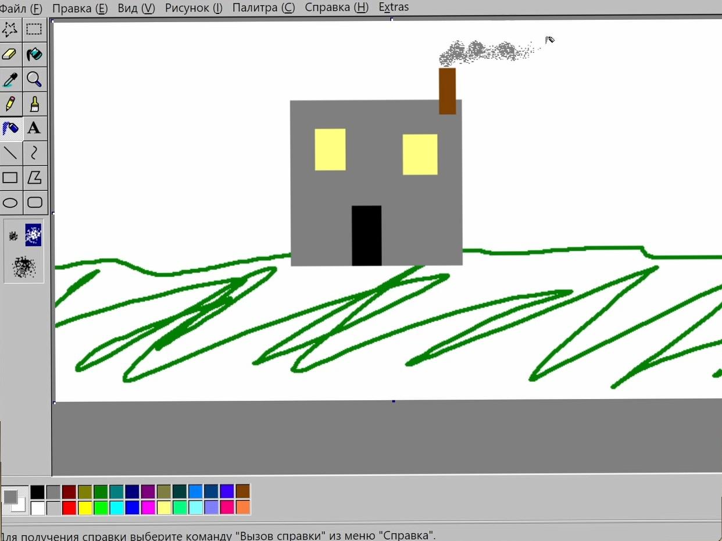Open the Вид menu
722x541 pixels.
click(x=136, y=8)
